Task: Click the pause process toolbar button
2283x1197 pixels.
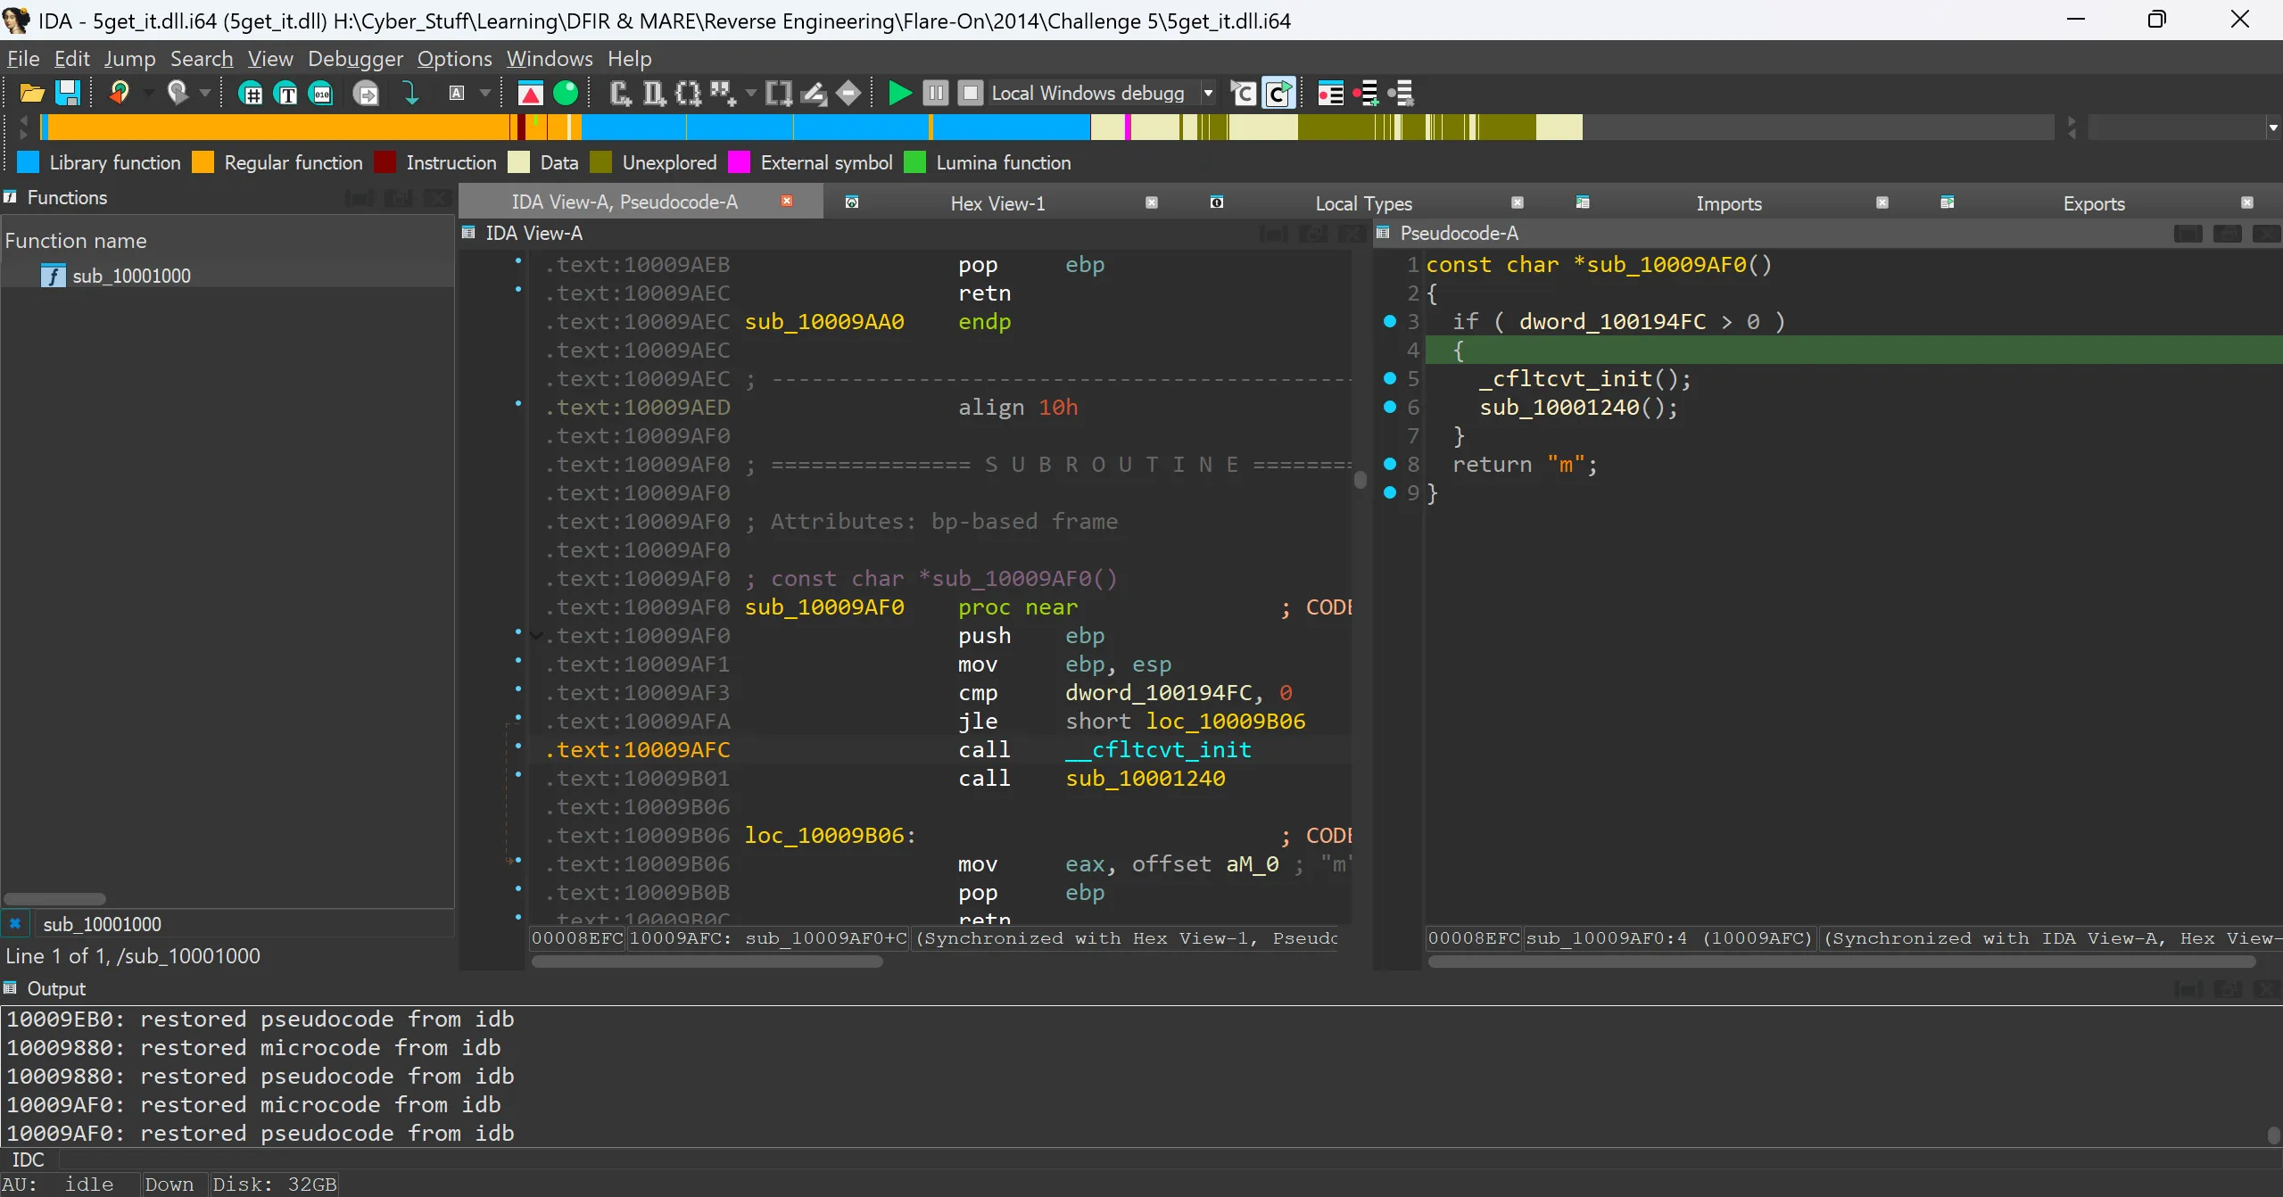Action: pyautogui.click(x=935, y=93)
